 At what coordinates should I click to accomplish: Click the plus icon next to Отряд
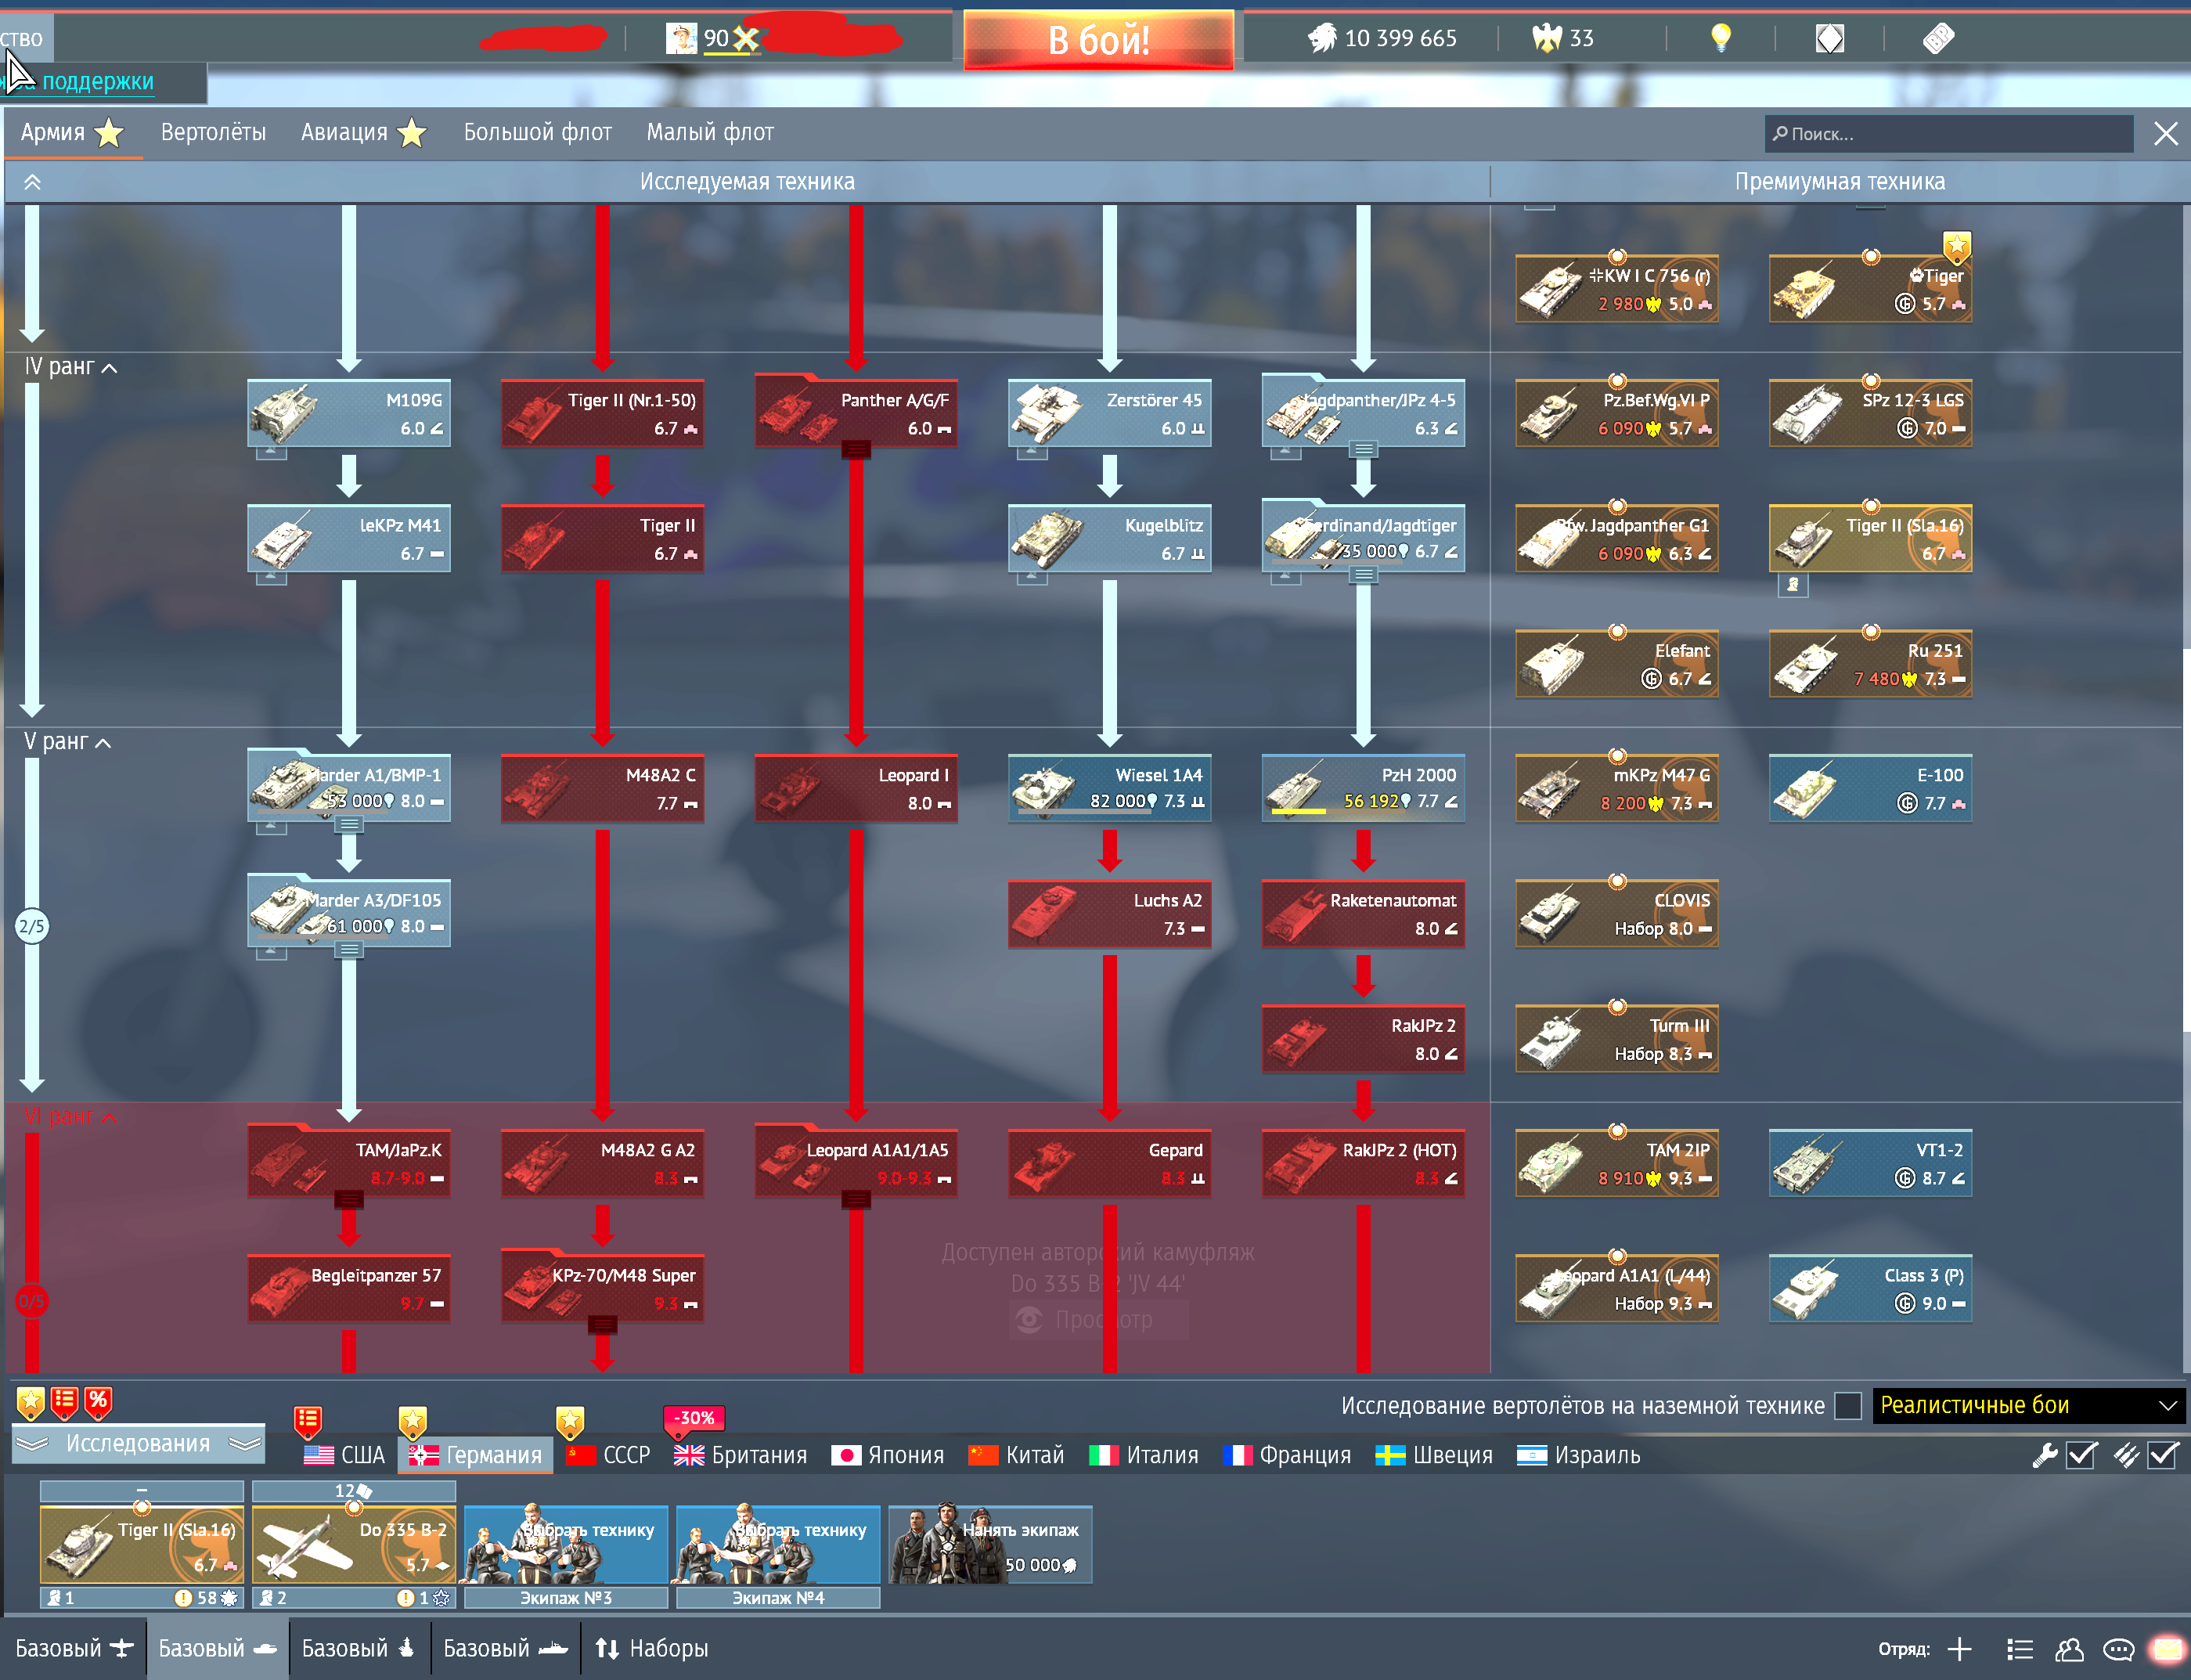click(1960, 1649)
